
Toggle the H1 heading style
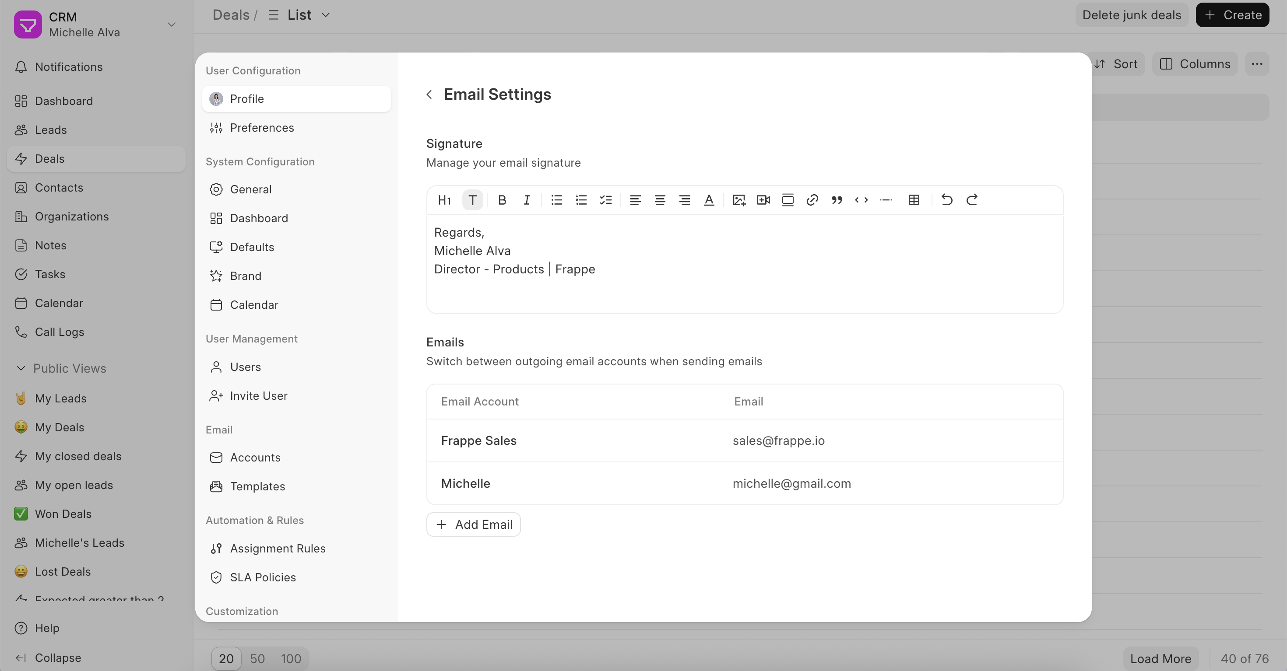click(444, 200)
